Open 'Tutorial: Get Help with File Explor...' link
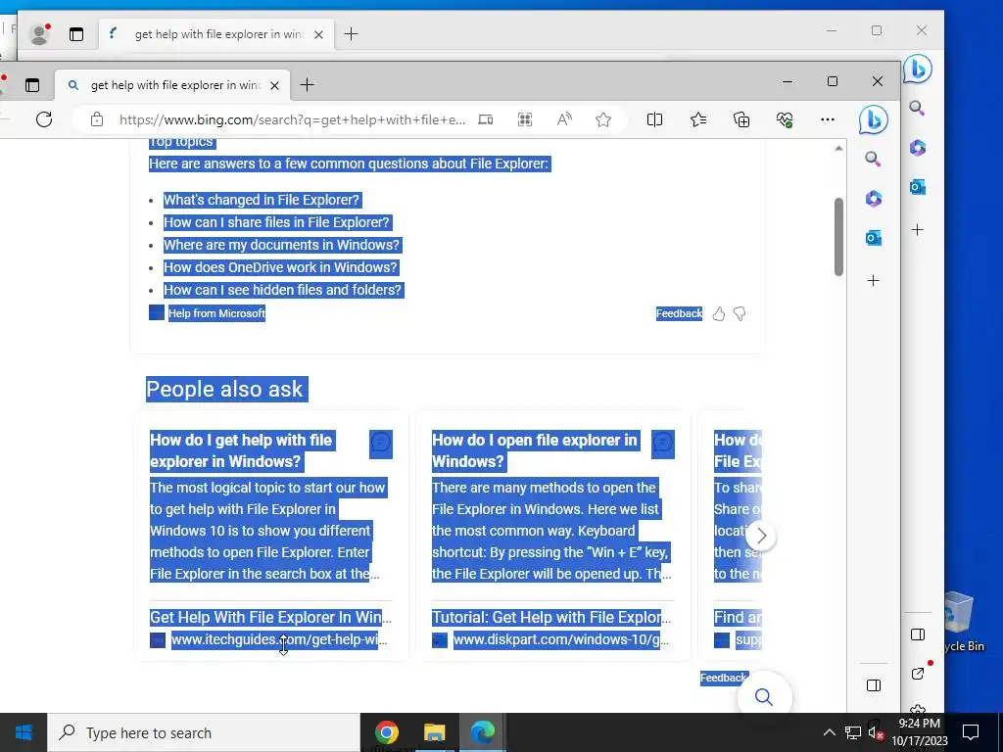Viewport: 1003px width, 752px height. [551, 617]
